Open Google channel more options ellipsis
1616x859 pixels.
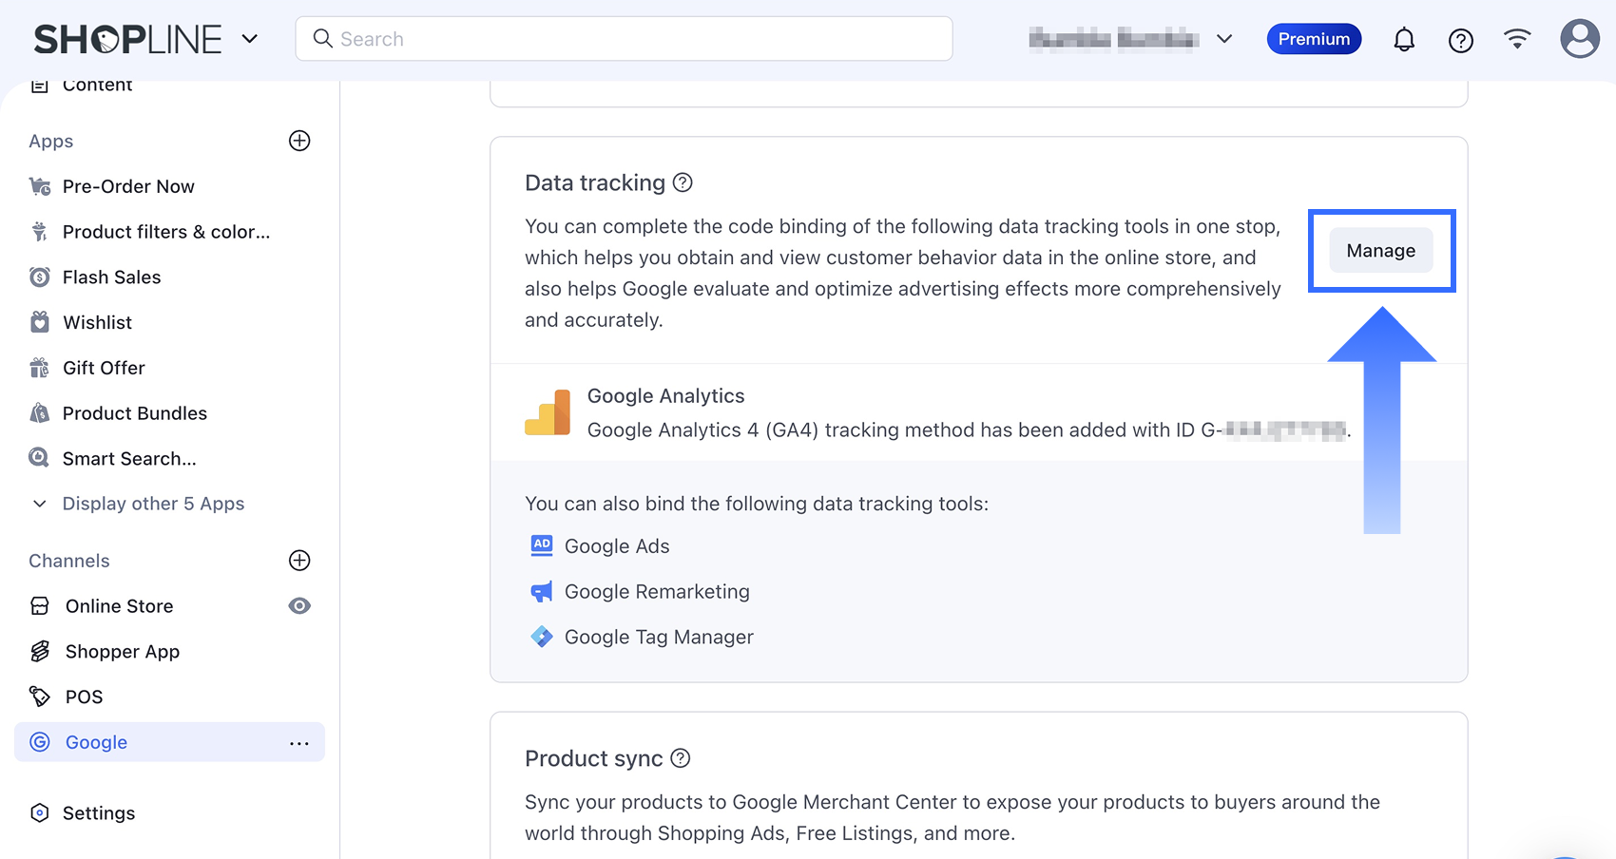(x=299, y=743)
